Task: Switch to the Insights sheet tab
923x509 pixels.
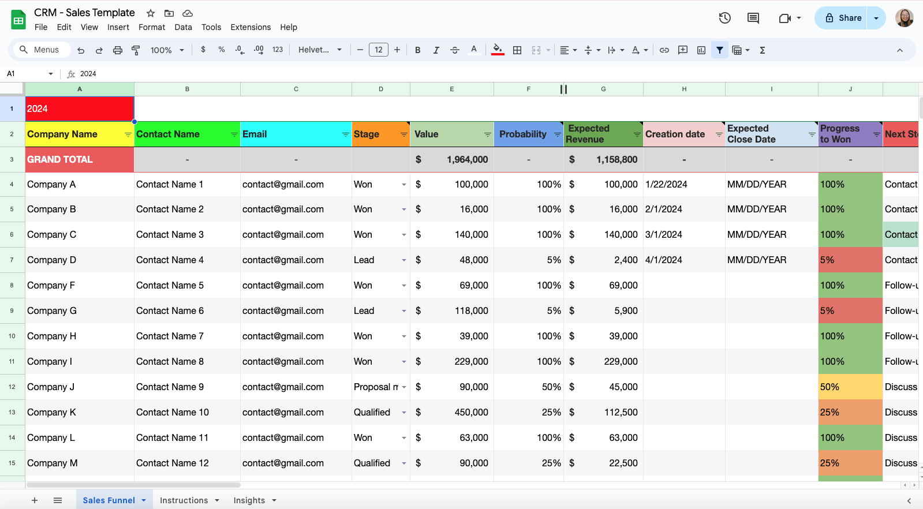Action: [249, 500]
